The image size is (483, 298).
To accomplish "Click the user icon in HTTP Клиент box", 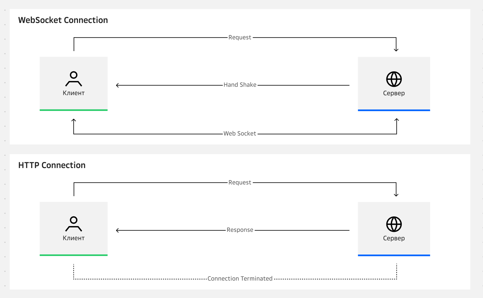I will pyautogui.click(x=74, y=224).
